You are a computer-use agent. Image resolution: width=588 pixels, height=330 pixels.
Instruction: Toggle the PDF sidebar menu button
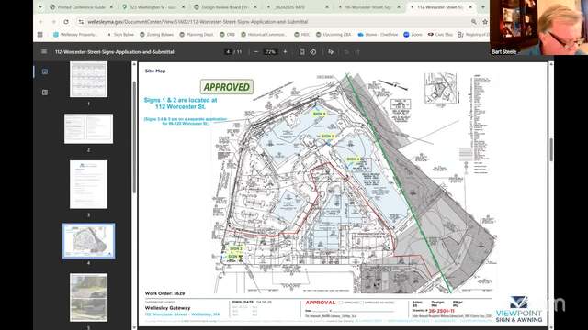(x=44, y=51)
